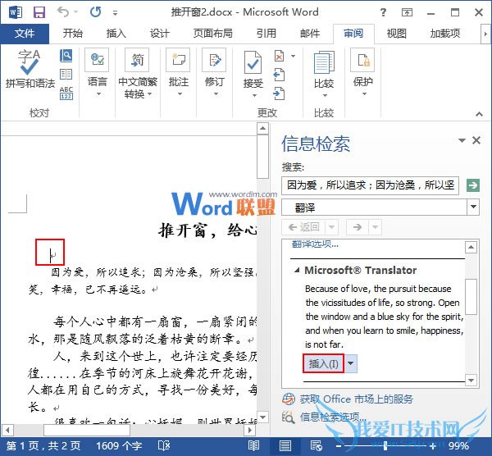Open the 文件 tab

(25, 34)
